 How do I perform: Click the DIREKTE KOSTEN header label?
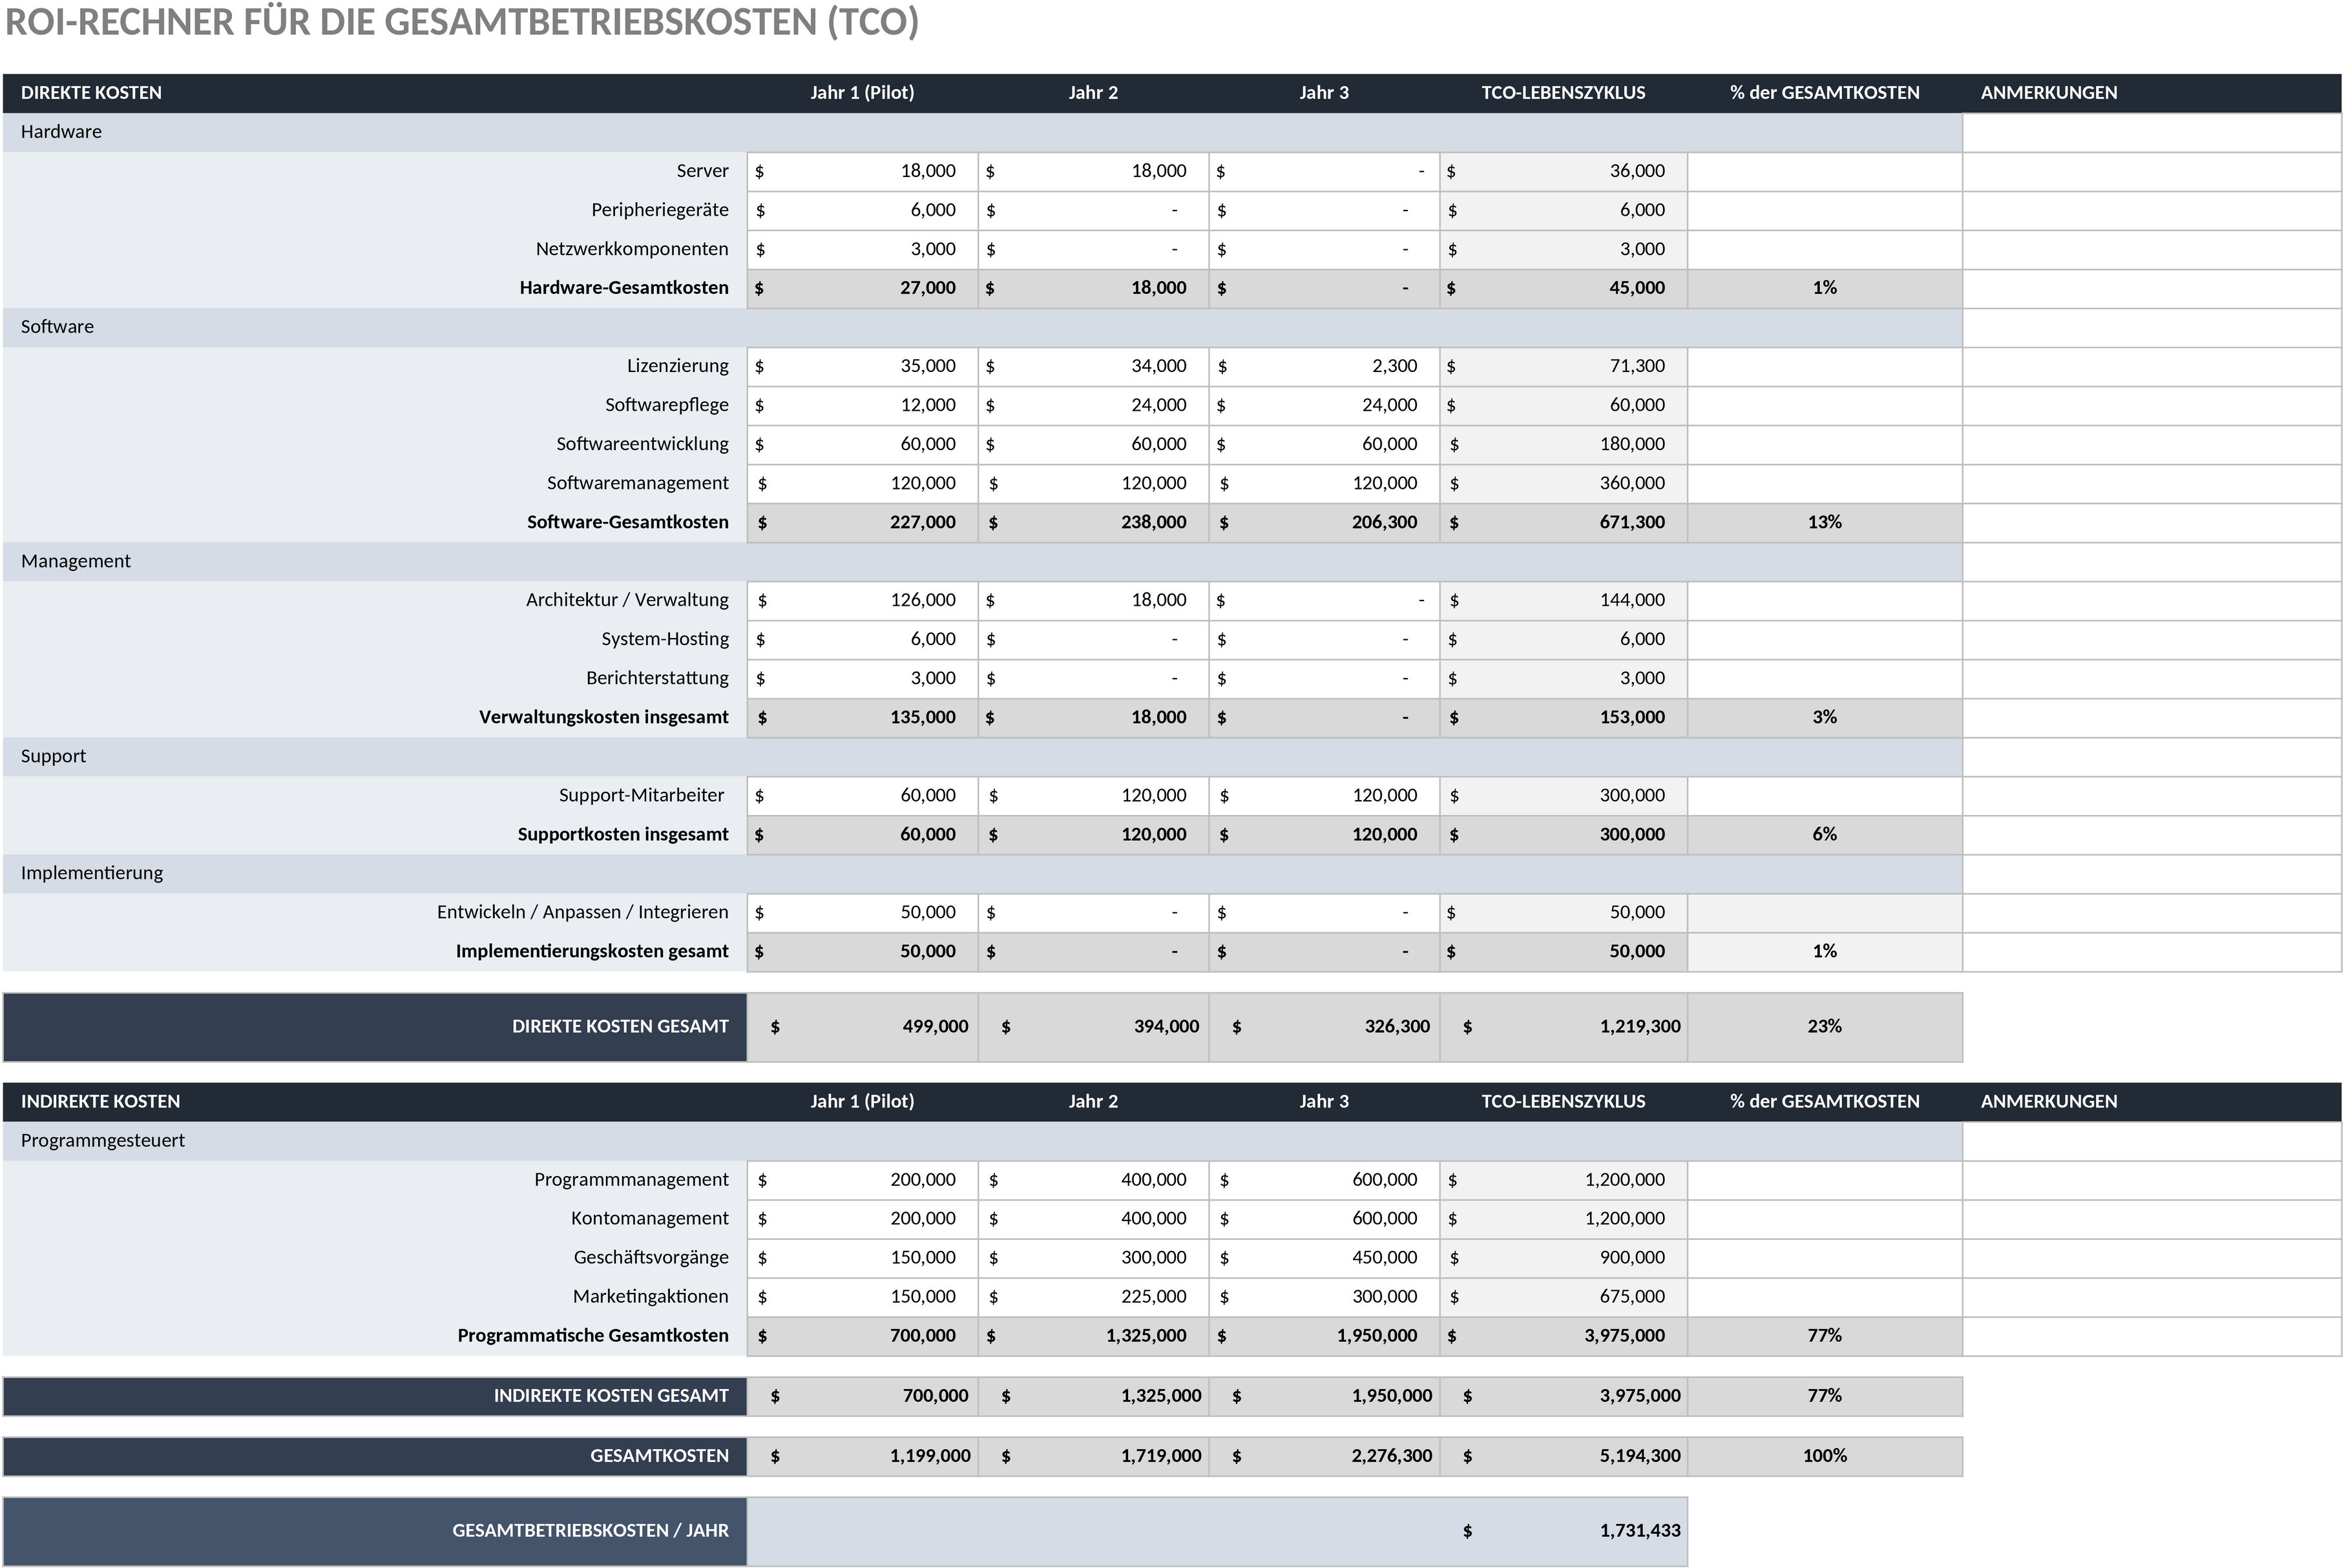91,93
